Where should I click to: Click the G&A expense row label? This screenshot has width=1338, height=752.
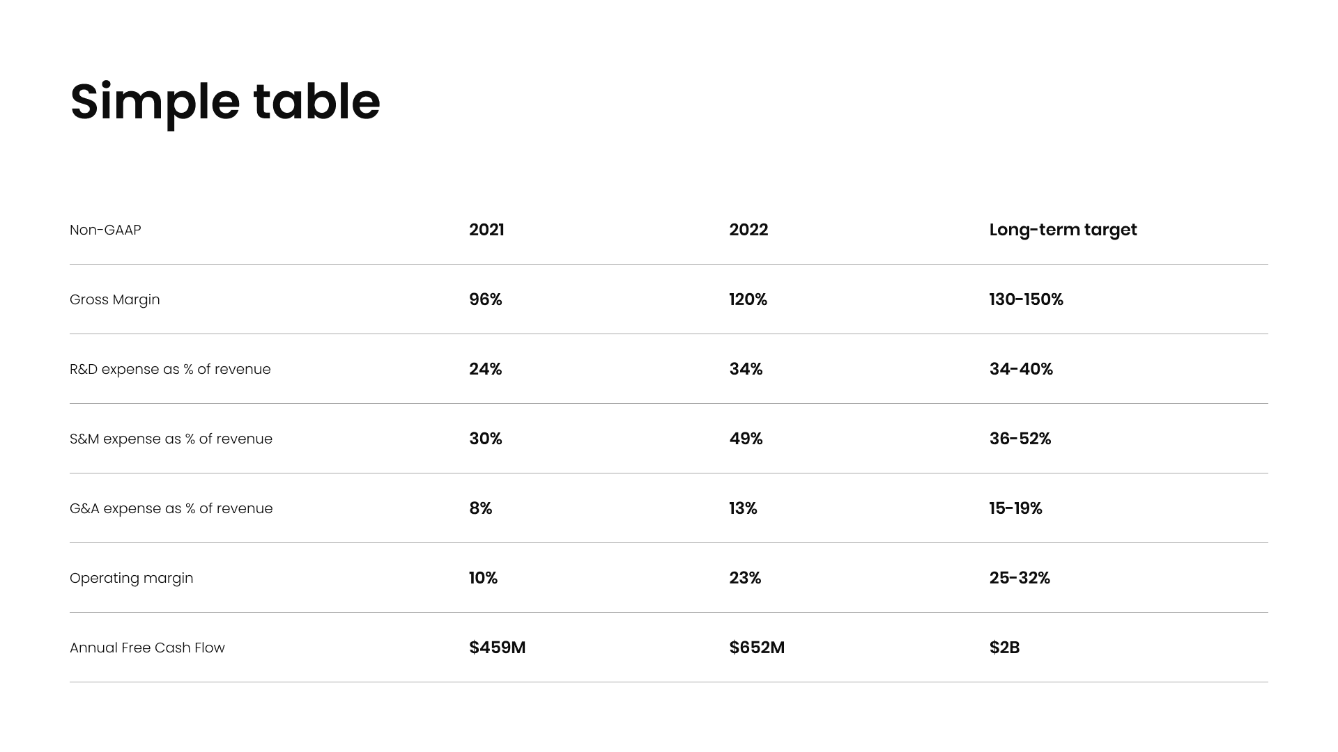pyautogui.click(x=171, y=508)
